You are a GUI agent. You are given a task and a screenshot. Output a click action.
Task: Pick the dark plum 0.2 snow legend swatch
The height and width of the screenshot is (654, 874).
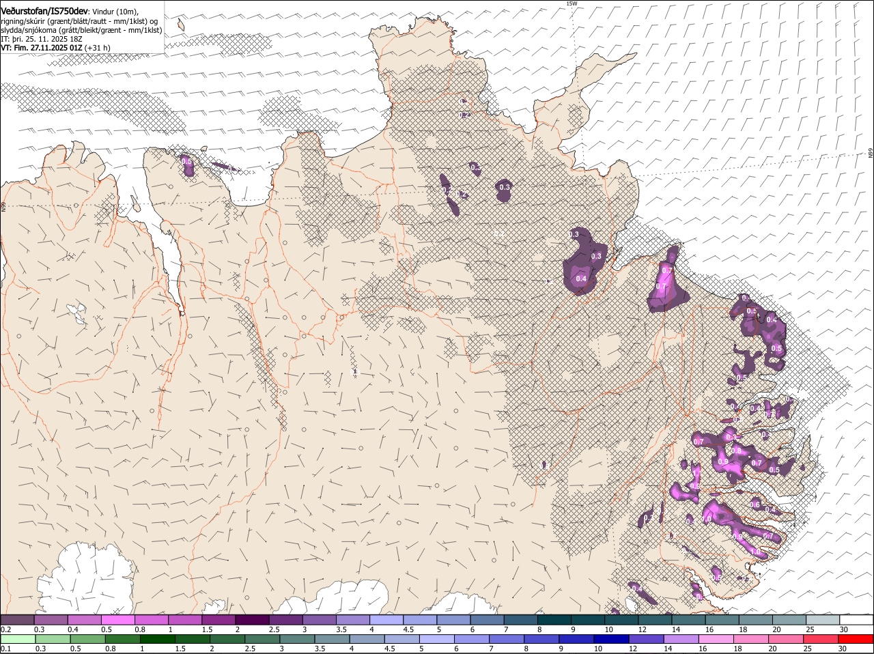pyautogui.click(x=17, y=620)
